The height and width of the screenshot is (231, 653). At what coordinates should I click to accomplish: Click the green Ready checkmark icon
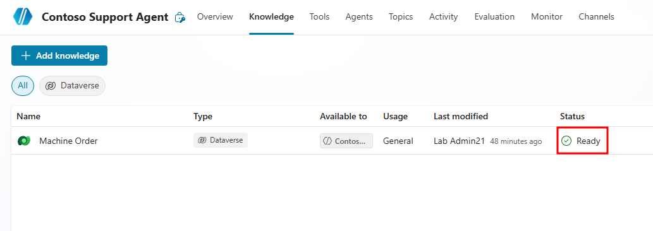[566, 141]
